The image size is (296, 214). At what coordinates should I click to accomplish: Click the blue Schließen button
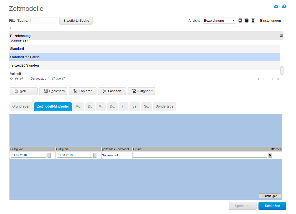272,206
